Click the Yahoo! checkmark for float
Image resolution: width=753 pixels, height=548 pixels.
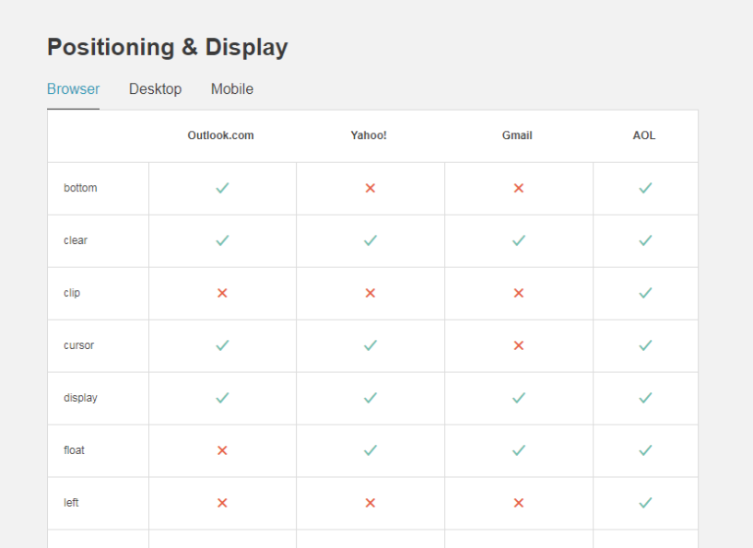coord(371,449)
